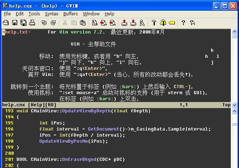Click the scroll-up arrow of the code pane
Image resolution: width=239 pixels, height=168 pixels.
(x=234, y=111)
